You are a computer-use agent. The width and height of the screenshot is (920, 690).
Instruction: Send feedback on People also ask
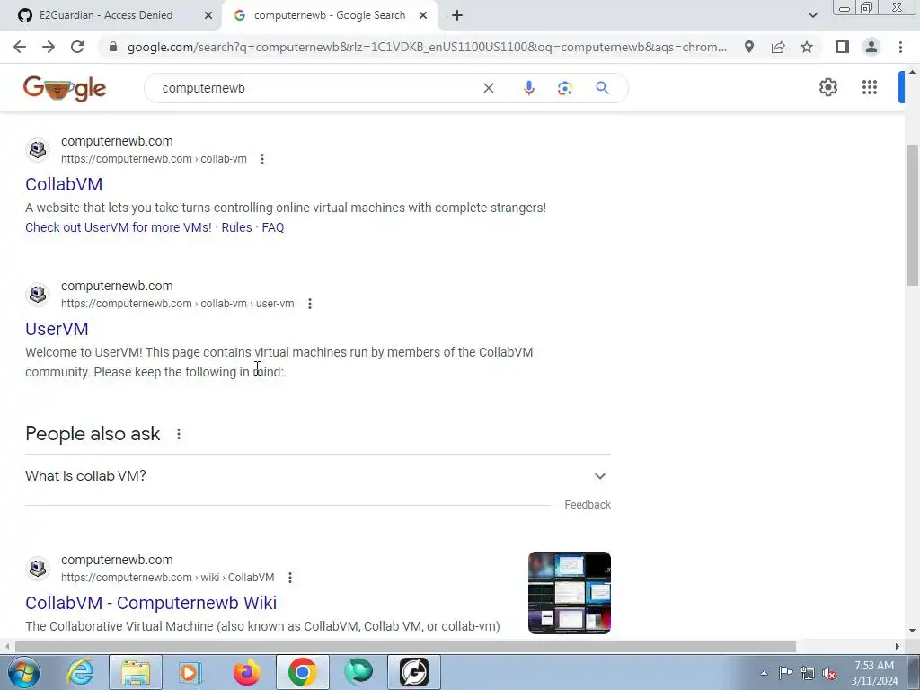tap(588, 505)
